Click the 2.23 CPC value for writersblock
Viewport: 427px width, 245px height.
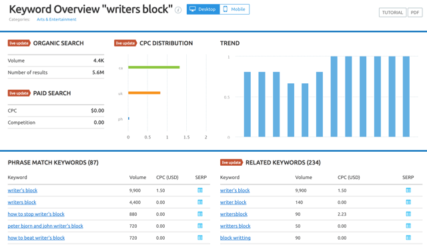[342, 214]
